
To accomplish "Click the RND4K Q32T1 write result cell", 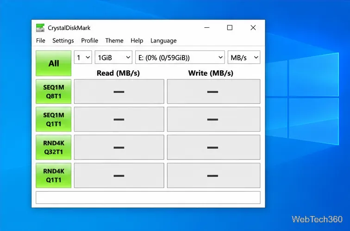I will point(213,147).
